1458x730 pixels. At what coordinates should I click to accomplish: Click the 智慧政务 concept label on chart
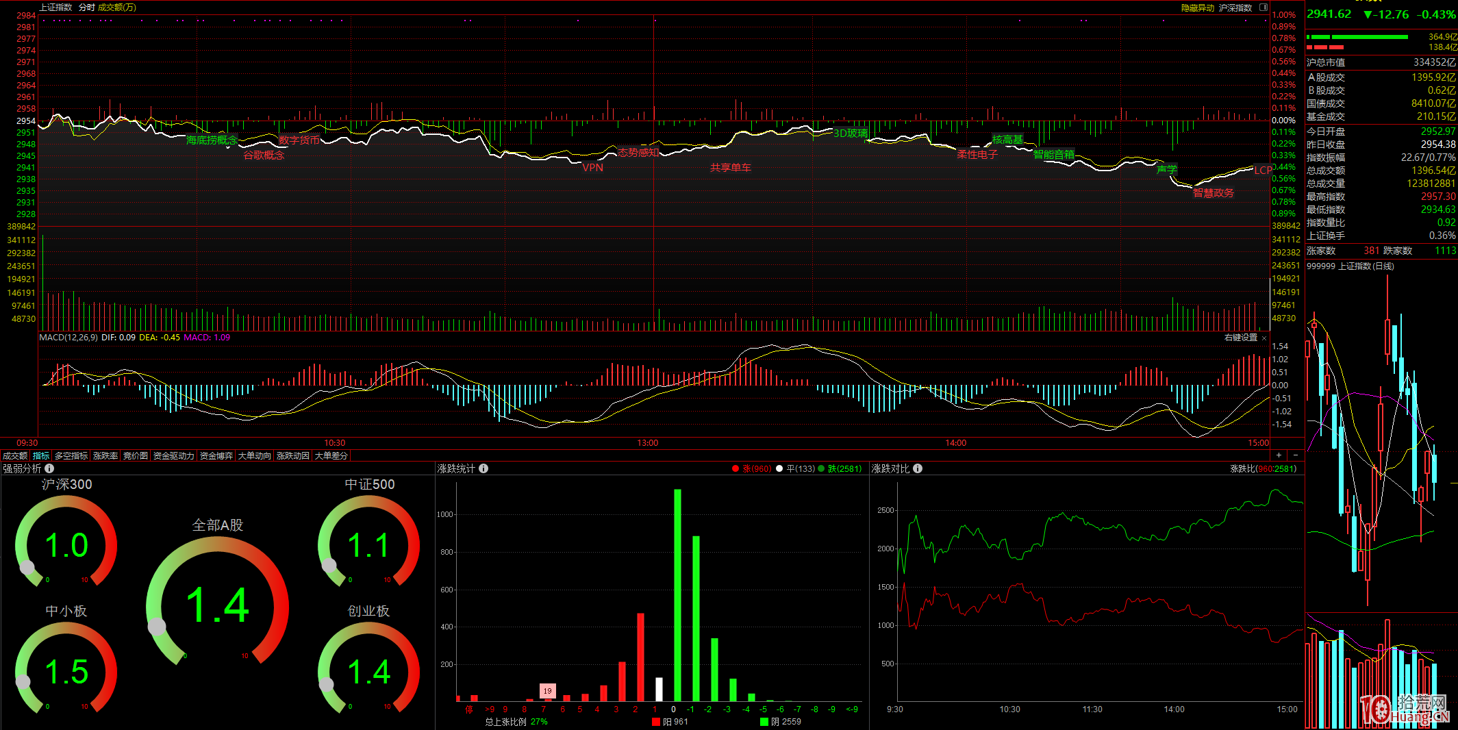[x=1213, y=193]
